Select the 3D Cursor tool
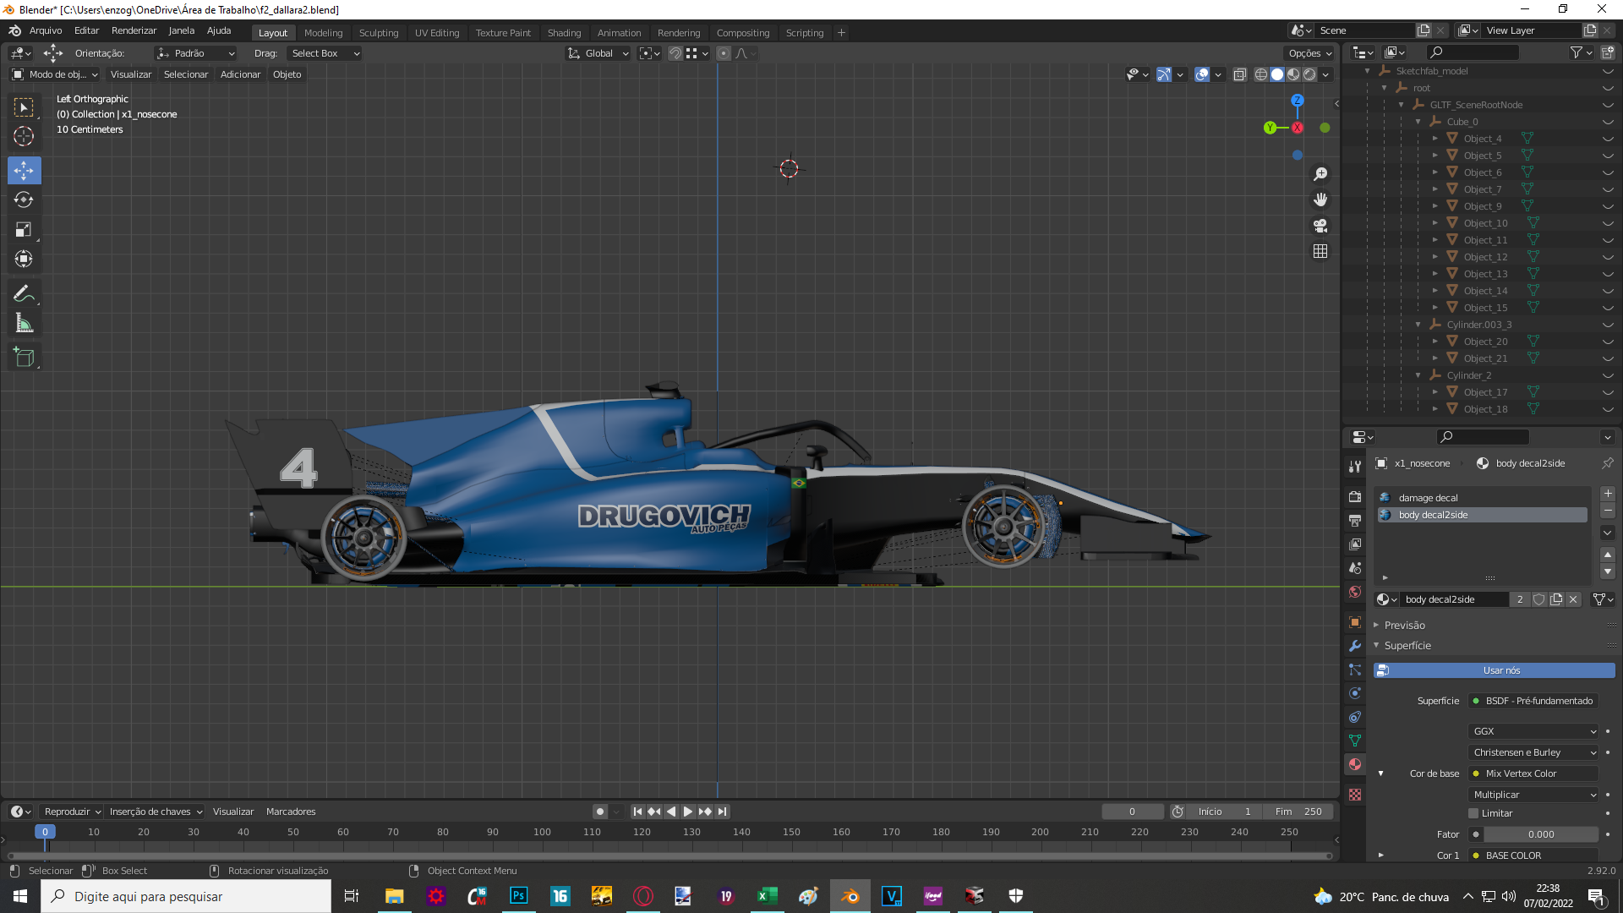The width and height of the screenshot is (1623, 913). pos(24,136)
